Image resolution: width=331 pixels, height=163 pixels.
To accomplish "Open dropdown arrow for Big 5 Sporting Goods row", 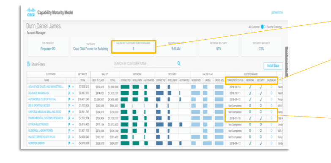I will pos(73,106).
